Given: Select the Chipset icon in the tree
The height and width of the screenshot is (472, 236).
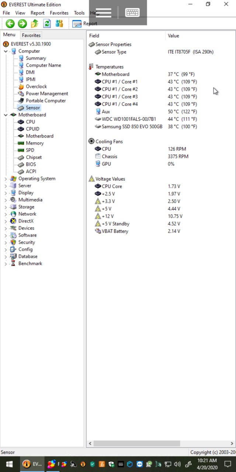Looking at the screenshot, I should pos(21,157).
